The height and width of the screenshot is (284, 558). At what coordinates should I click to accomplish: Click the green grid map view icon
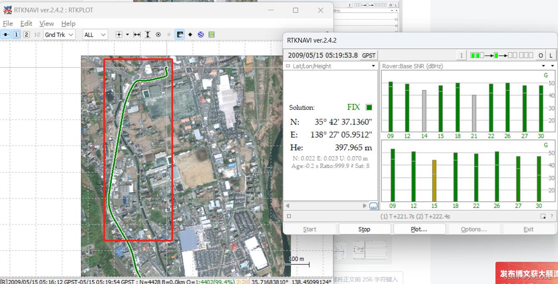click(211, 34)
